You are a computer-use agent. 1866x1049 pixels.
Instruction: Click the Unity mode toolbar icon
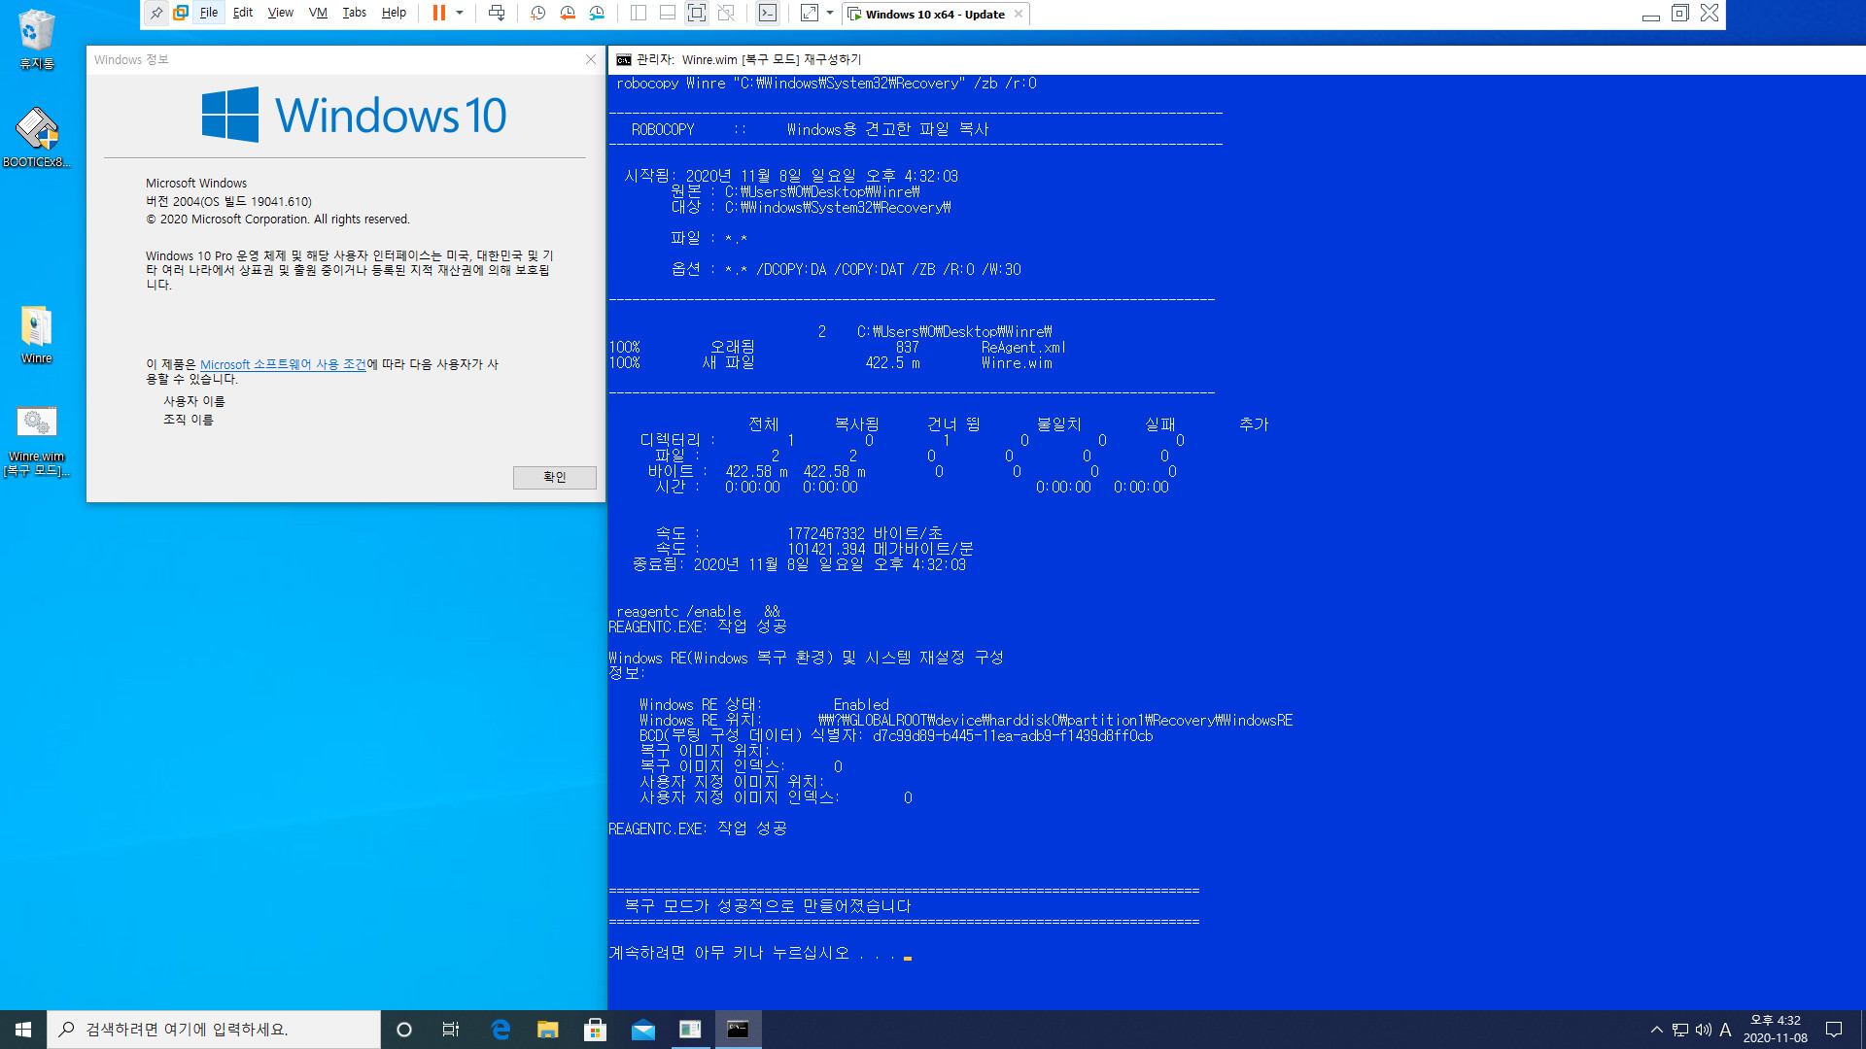pos(726,14)
